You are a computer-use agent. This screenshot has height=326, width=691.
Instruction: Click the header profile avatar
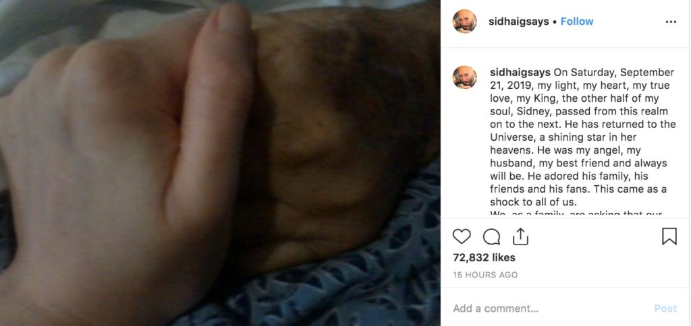pos(464,21)
